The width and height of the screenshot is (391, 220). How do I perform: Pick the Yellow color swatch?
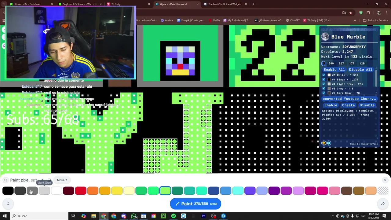pyautogui.click(x=117, y=191)
